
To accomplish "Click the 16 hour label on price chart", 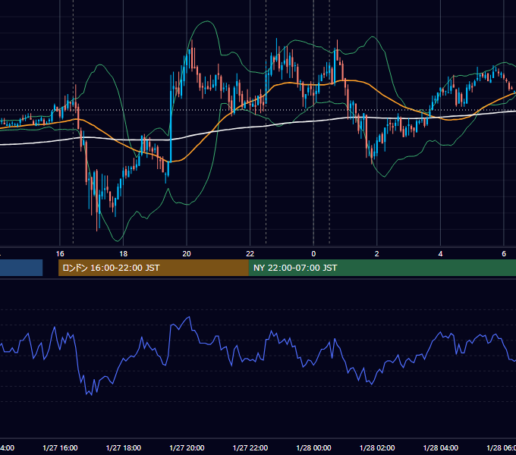I will [60, 254].
